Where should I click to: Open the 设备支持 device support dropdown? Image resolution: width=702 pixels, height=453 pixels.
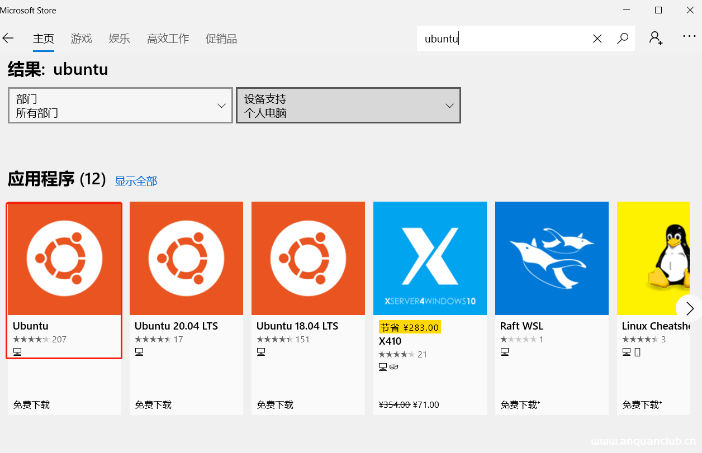click(x=348, y=105)
